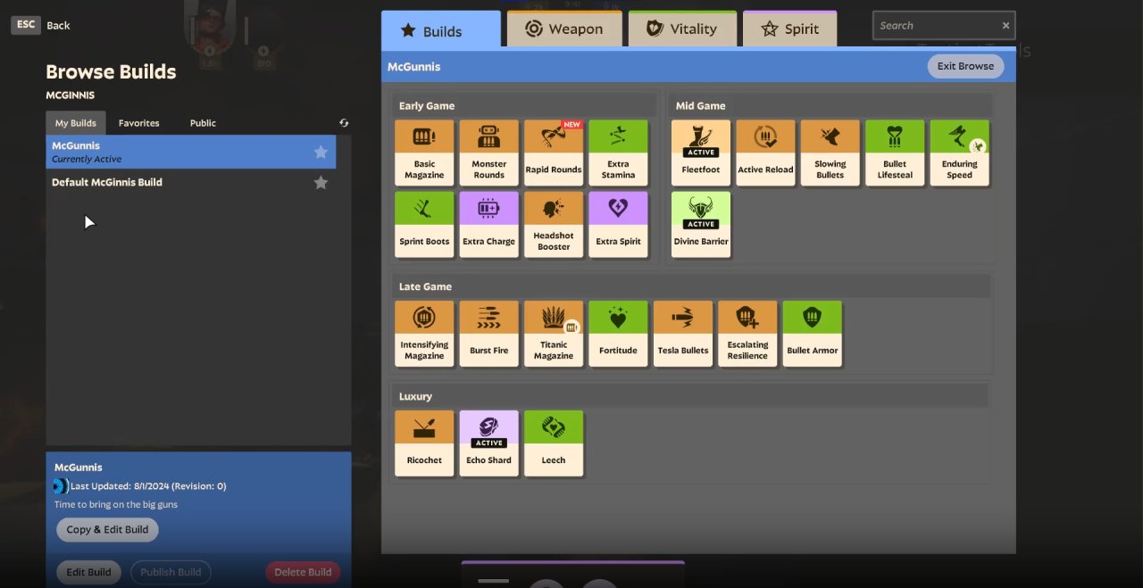Pick the Divine Barrier item
Image resolution: width=1143 pixels, height=588 pixels.
click(701, 225)
